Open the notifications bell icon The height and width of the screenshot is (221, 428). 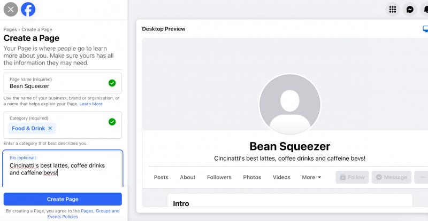tap(425, 10)
